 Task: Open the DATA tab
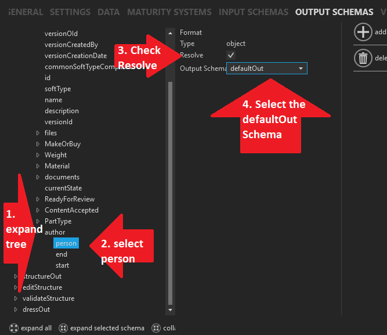coord(108,12)
